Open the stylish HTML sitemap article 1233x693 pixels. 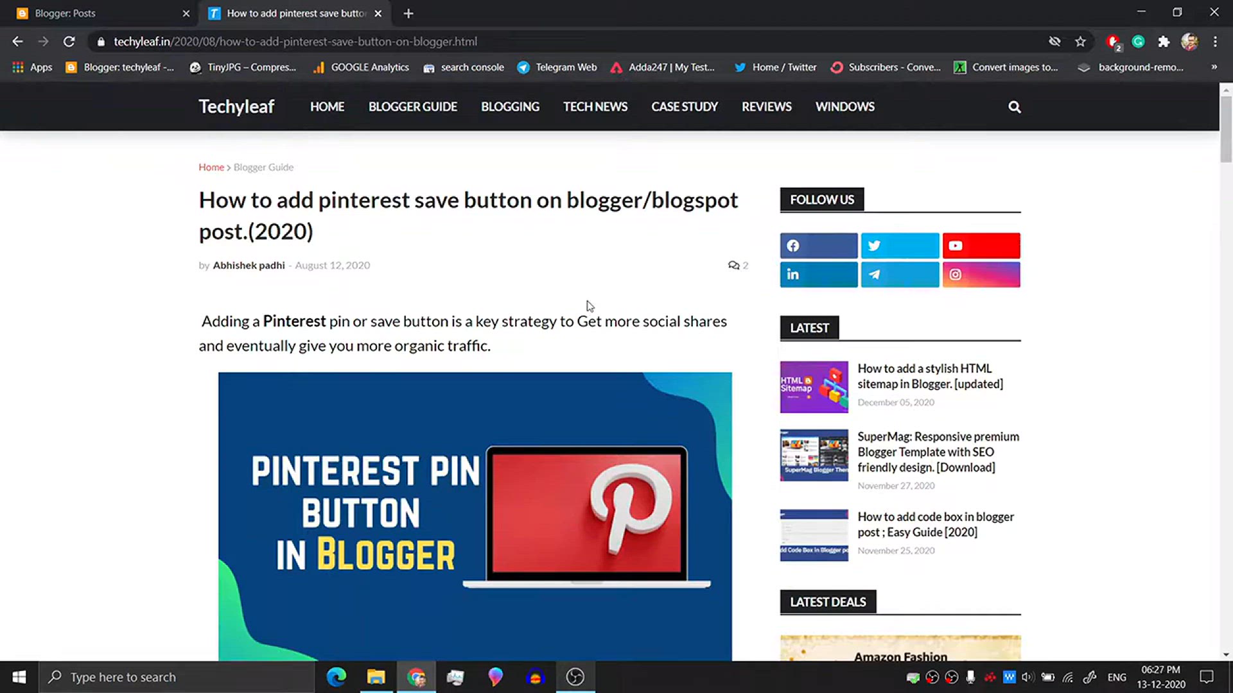[930, 376]
